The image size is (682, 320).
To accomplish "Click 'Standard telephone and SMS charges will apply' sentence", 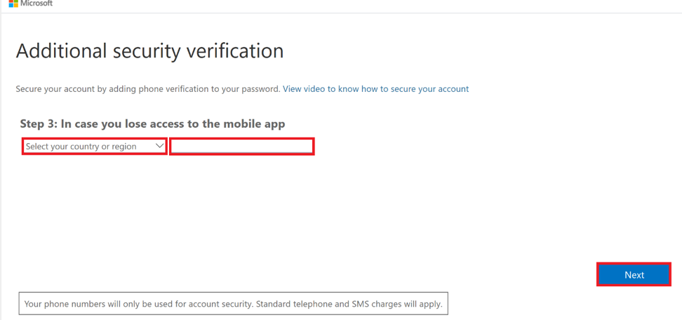I will [349, 304].
